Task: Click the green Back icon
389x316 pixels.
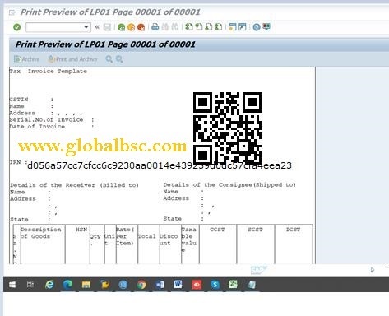Action: pos(121,27)
